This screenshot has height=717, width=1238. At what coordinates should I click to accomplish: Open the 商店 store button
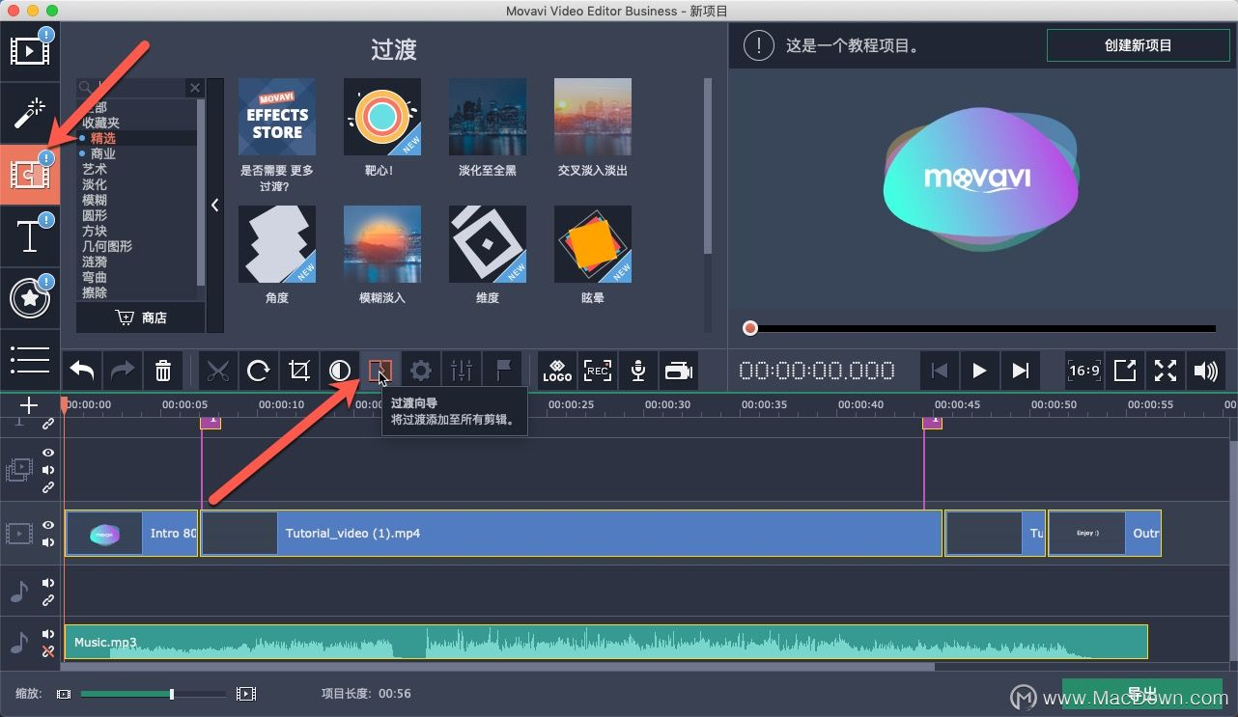pyautogui.click(x=140, y=317)
